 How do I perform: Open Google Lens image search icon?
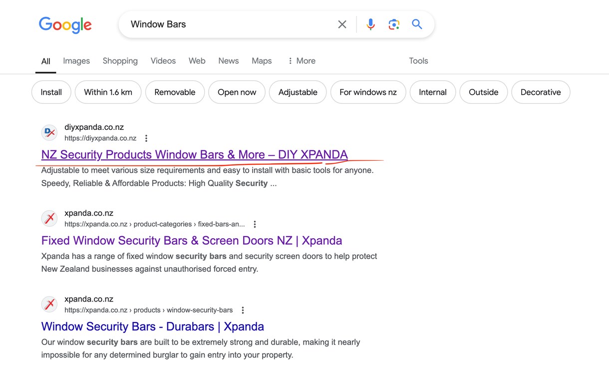(x=394, y=24)
